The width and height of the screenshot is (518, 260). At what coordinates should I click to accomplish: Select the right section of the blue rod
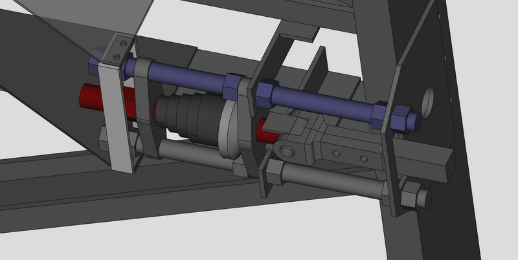(x=322, y=103)
